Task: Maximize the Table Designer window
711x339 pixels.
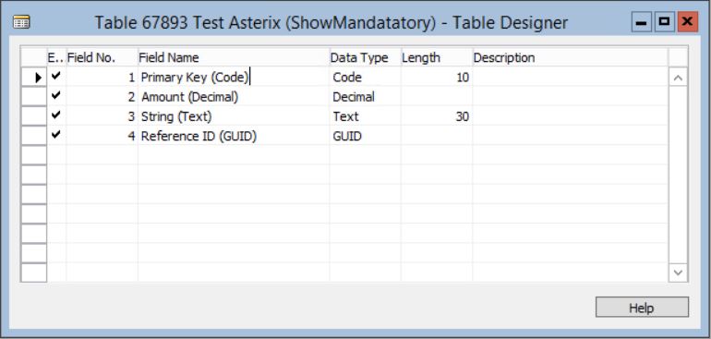Action: 665,22
